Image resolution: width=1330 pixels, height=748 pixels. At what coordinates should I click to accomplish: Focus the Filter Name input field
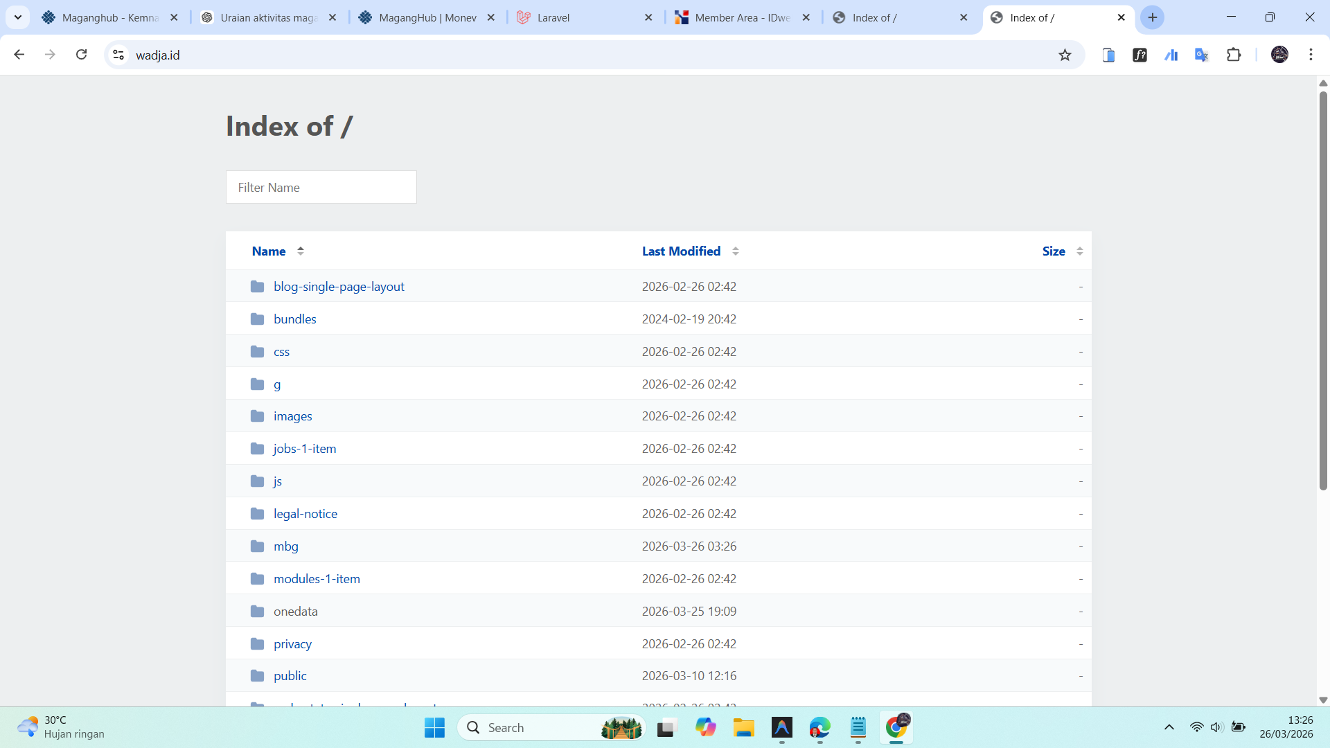(321, 188)
